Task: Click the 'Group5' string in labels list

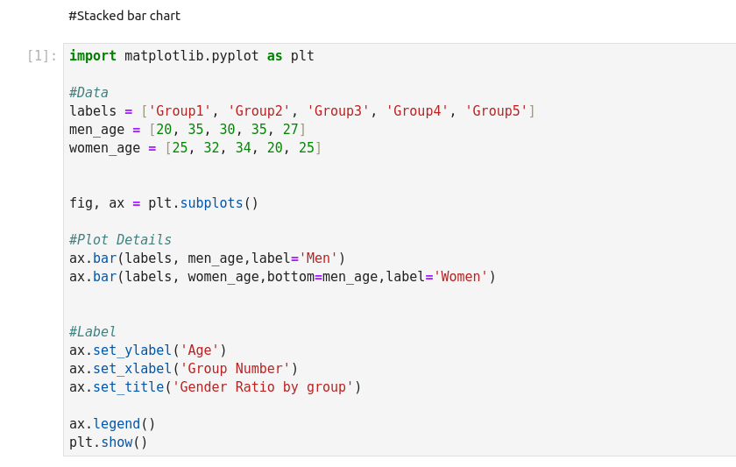Action: [x=496, y=111]
